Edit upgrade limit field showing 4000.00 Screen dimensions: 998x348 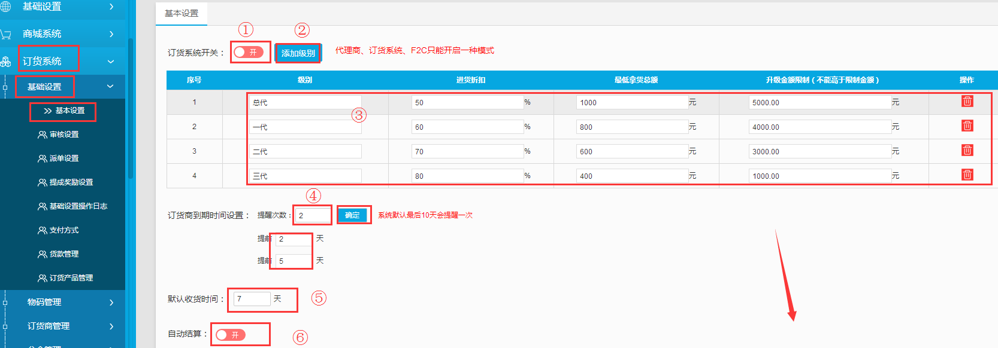click(x=820, y=127)
